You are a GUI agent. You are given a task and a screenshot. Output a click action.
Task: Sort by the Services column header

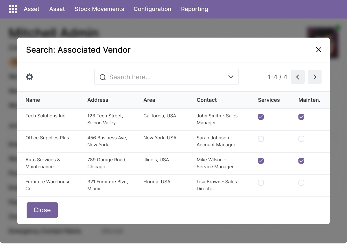[269, 100]
